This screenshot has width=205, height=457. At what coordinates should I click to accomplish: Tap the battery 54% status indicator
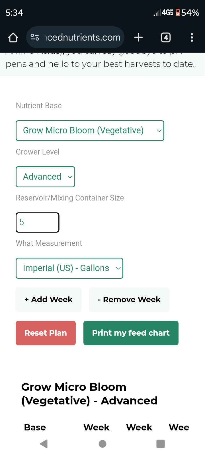[x=187, y=13]
